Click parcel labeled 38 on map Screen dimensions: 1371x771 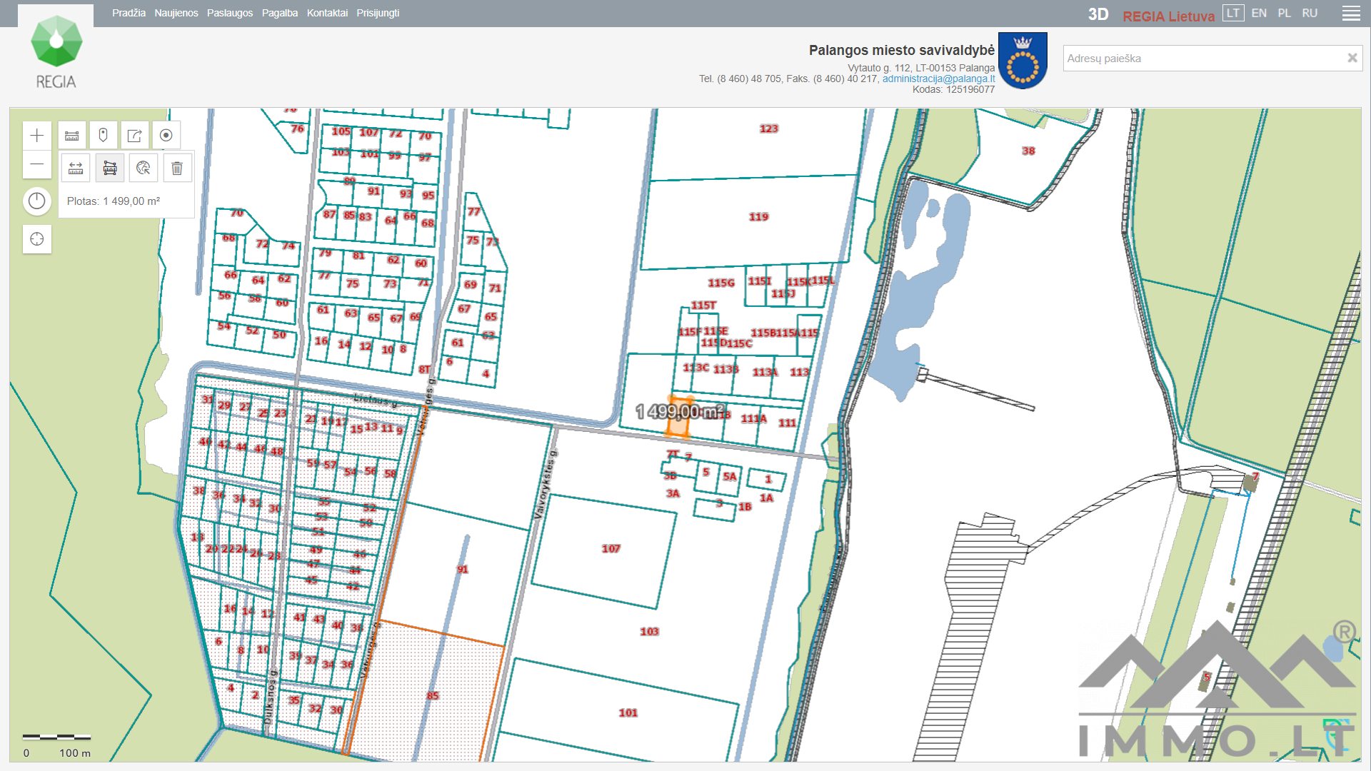tap(1028, 151)
